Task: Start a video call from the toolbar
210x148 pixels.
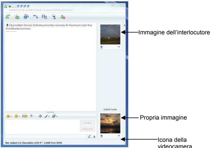Action: coord(26,17)
